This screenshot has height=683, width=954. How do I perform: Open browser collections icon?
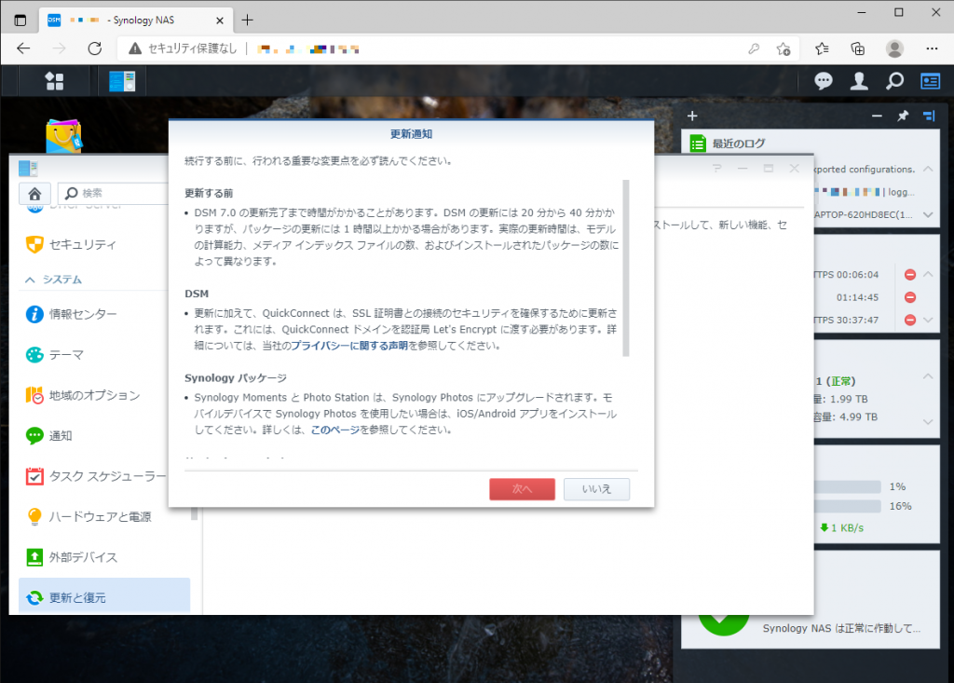pos(858,48)
